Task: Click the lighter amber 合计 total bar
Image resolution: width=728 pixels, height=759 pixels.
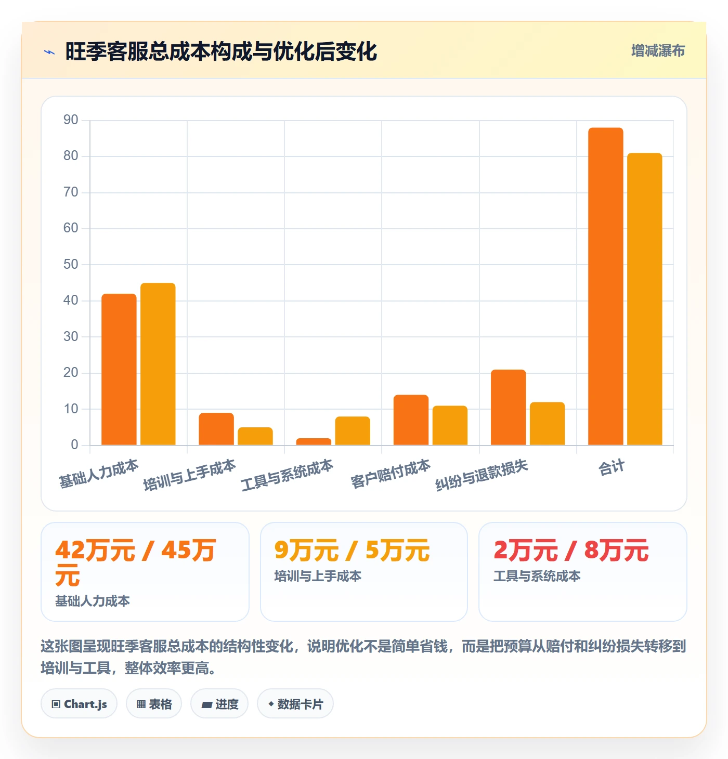Action: point(645,299)
